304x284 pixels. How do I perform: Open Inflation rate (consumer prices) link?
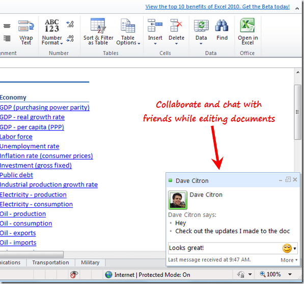click(46, 156)
